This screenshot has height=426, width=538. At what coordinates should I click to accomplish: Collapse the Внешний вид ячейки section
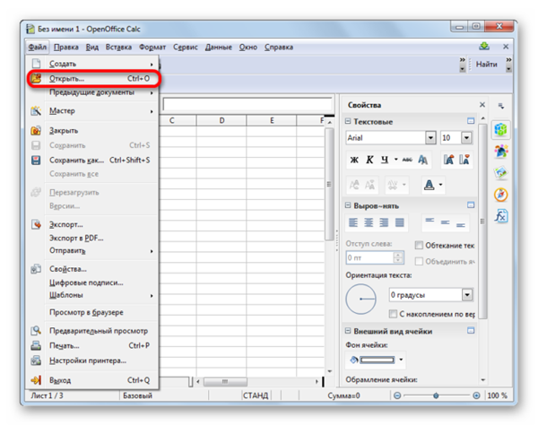[348, 331]
